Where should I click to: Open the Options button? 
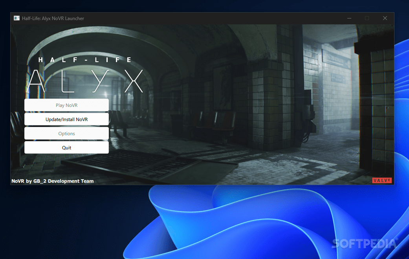pyautogui.click(x=66, y=133)
